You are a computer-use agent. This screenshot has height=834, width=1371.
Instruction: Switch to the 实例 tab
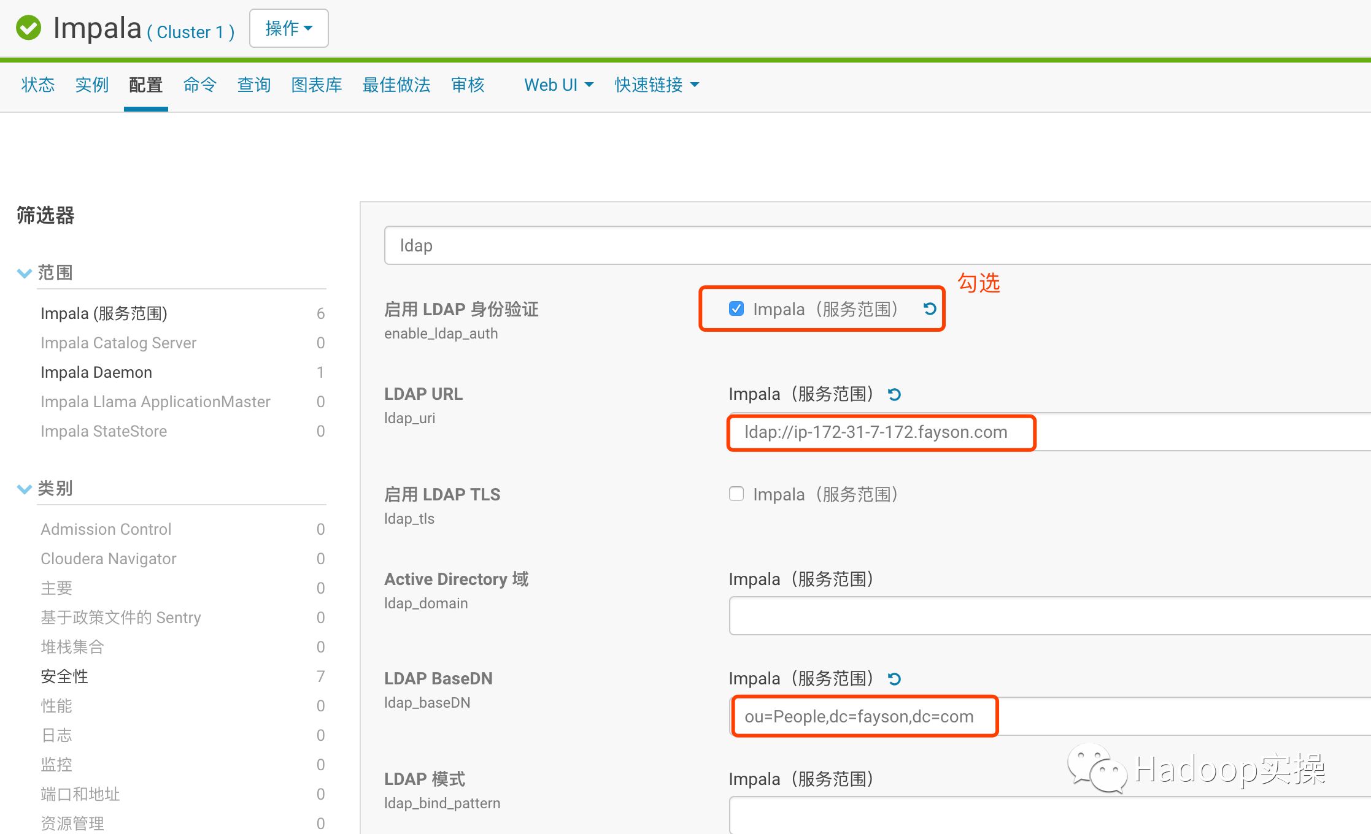coord(92,85)
